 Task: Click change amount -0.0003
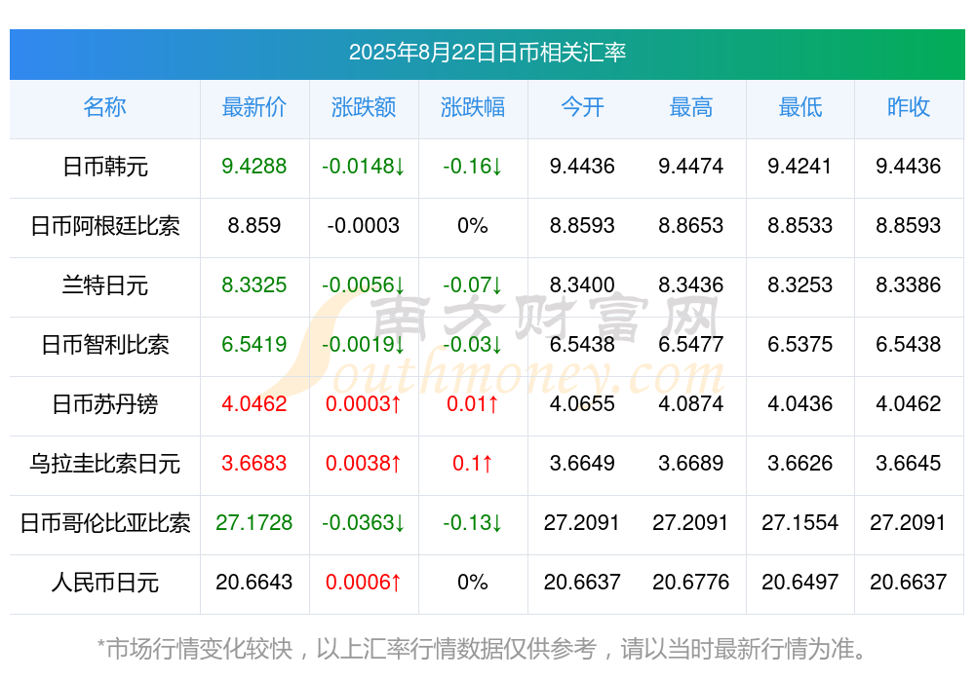[x=363, y=225]
